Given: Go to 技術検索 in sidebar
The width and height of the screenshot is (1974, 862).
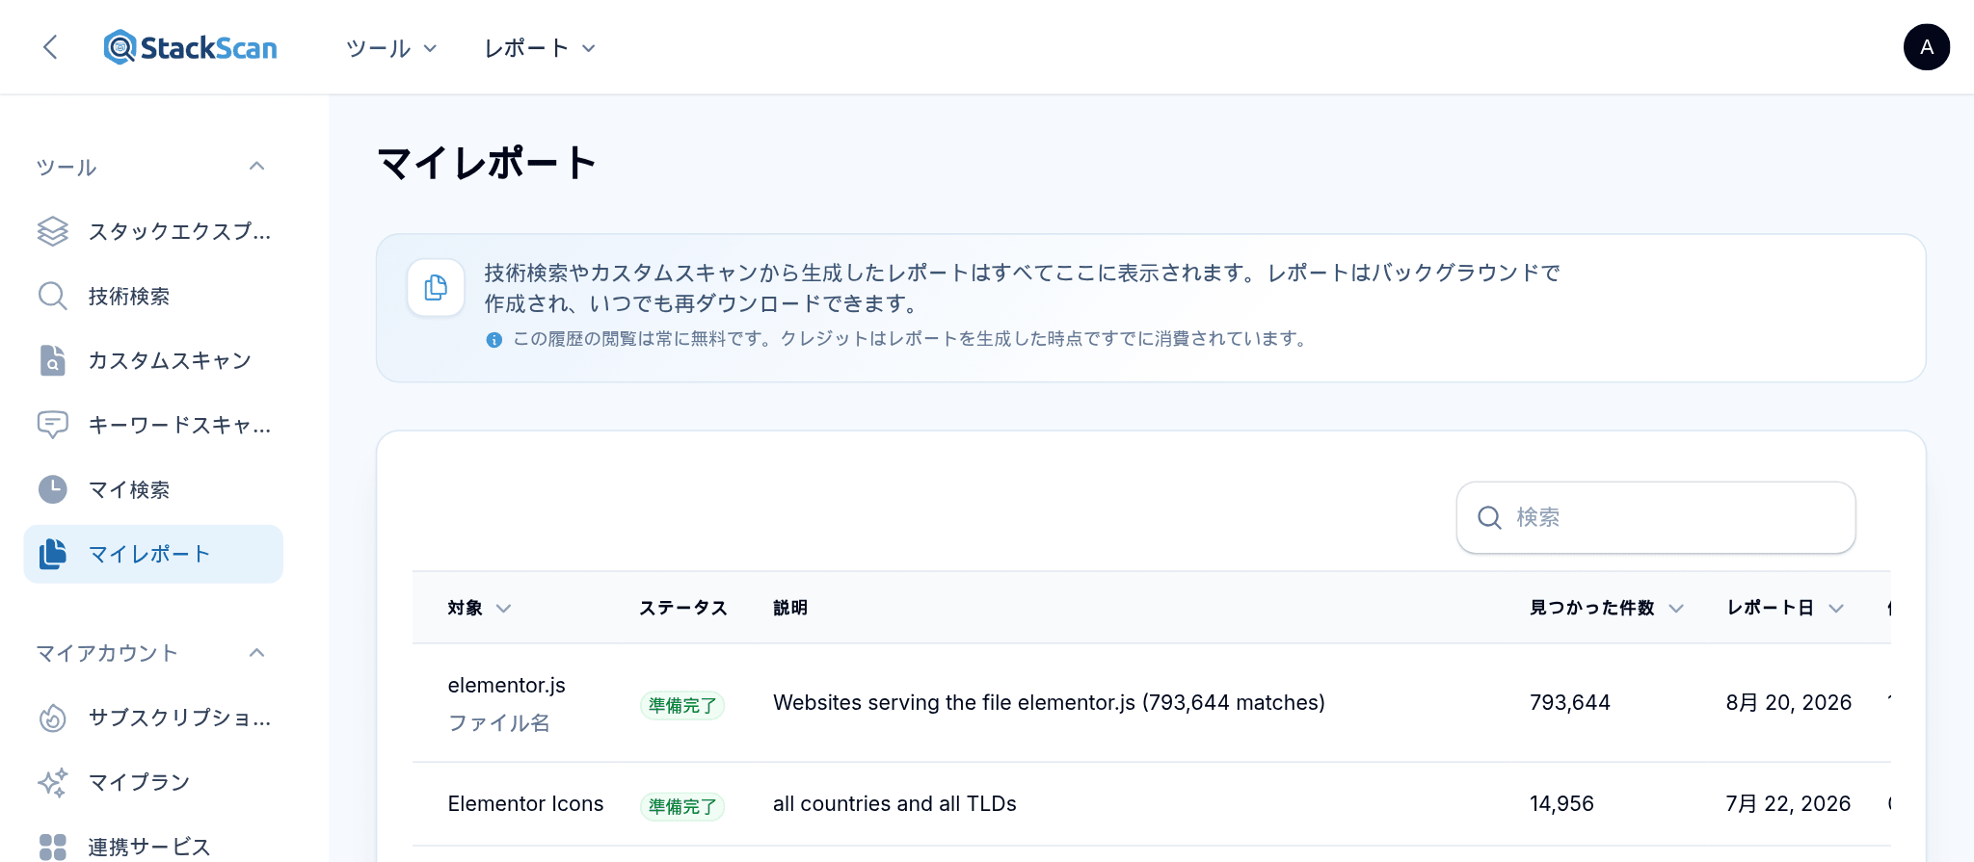Looking at the screenshot, I should point(153,296).
